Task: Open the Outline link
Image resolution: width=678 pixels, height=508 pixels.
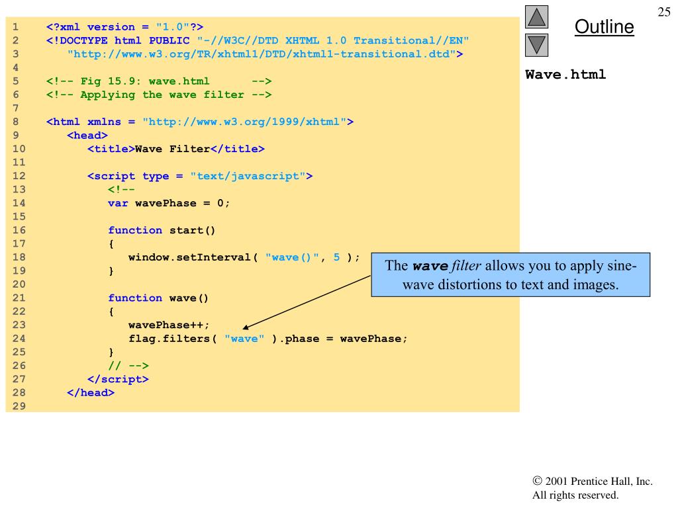Action: tap(604, 26)
